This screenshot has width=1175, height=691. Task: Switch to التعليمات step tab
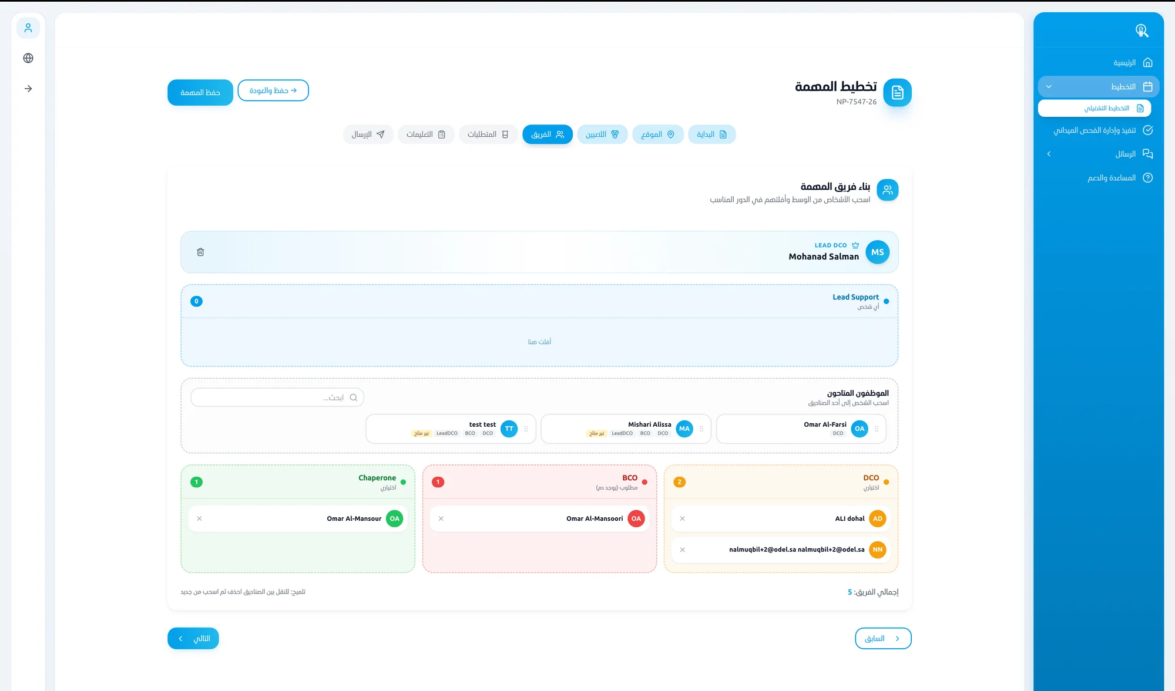point(426,134)
